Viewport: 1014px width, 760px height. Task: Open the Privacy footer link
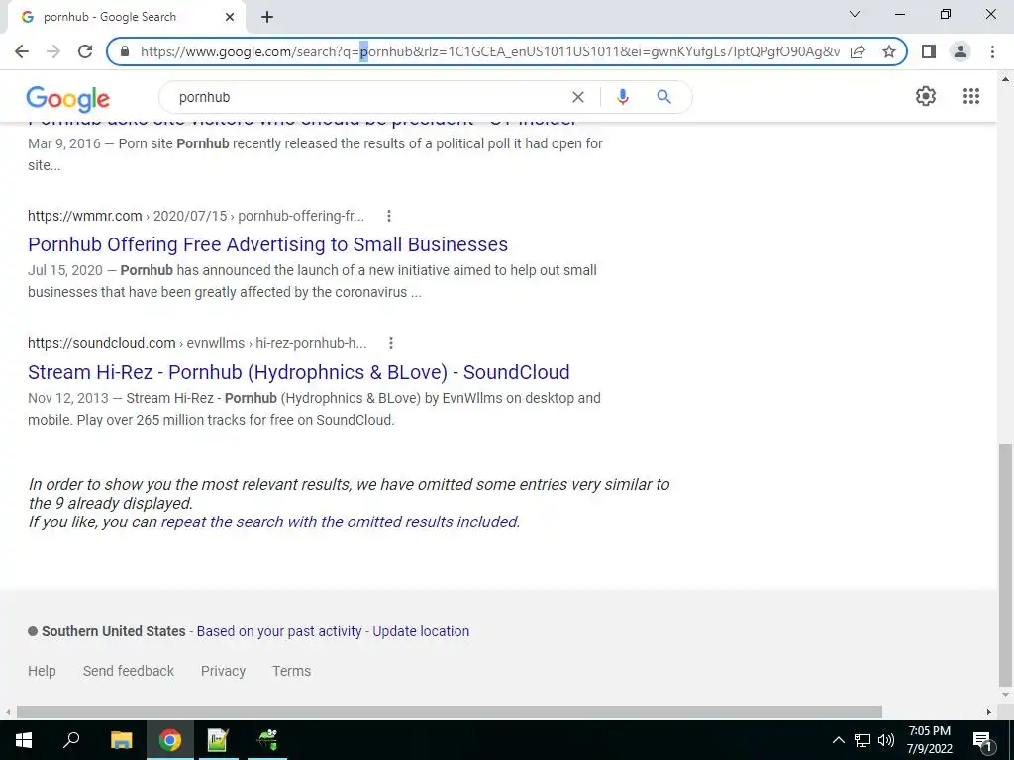pyautogui.click(x=223, y=671)
